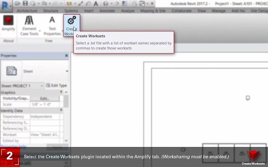Switch to the Manage ribbon tab
This screenshot has width=268, height=167.
click(219, 11)
